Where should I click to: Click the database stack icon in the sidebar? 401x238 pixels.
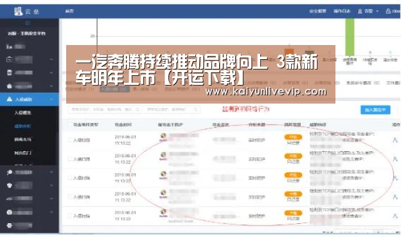10,73
